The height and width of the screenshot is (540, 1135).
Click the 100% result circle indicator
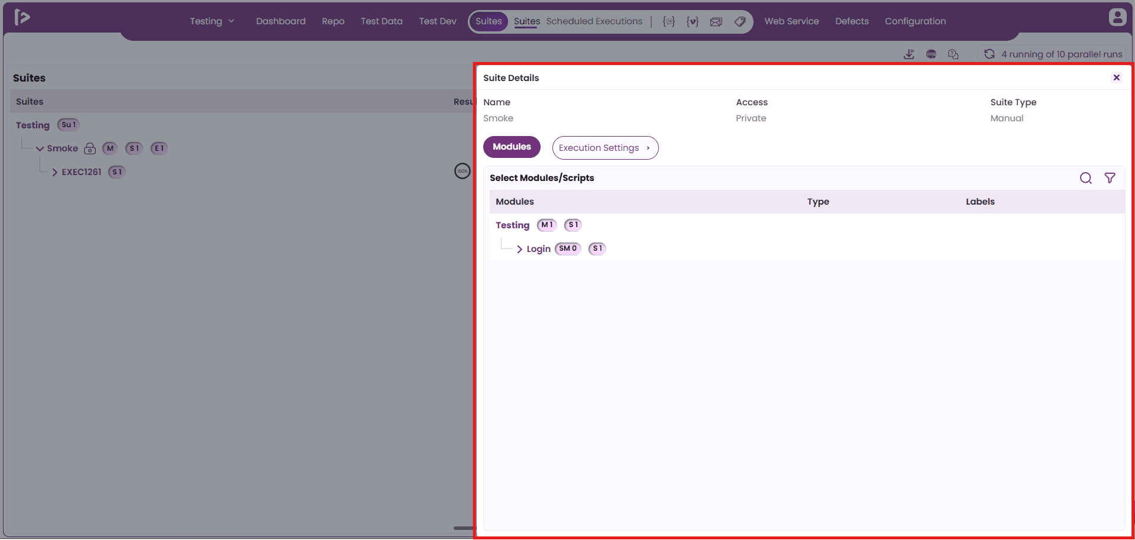click(x=463, y=171)
